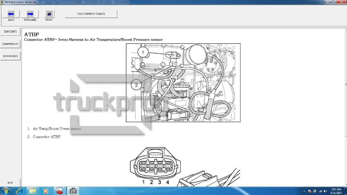Switch to the red toolbox taskbar app

(59, 191)
